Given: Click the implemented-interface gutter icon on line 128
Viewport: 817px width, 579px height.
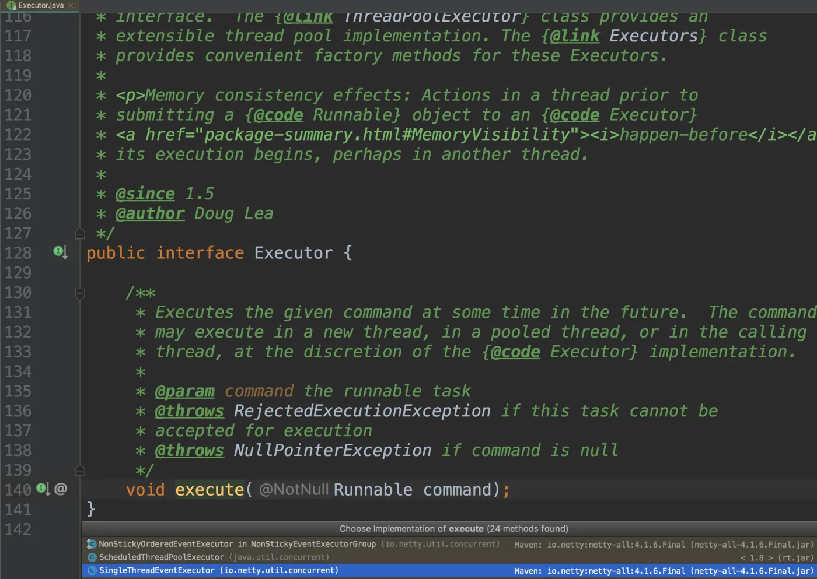Looking at the screenshot, I should coord(60,252).
